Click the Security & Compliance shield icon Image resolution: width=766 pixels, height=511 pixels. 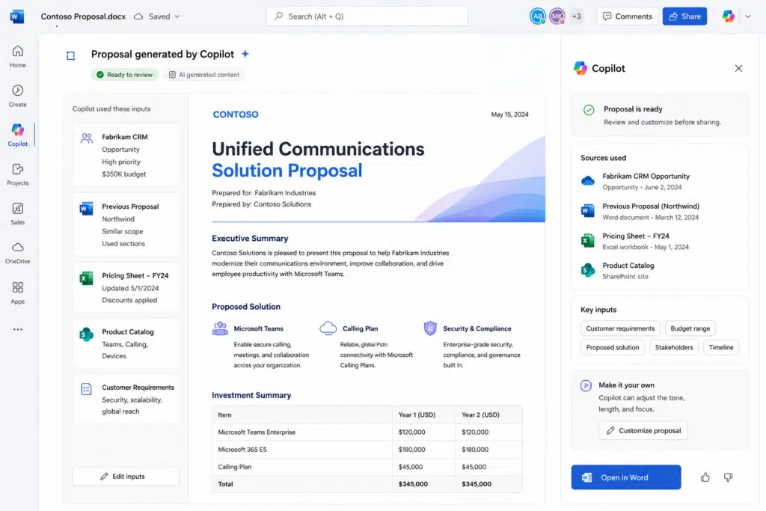tap(430, 328)
